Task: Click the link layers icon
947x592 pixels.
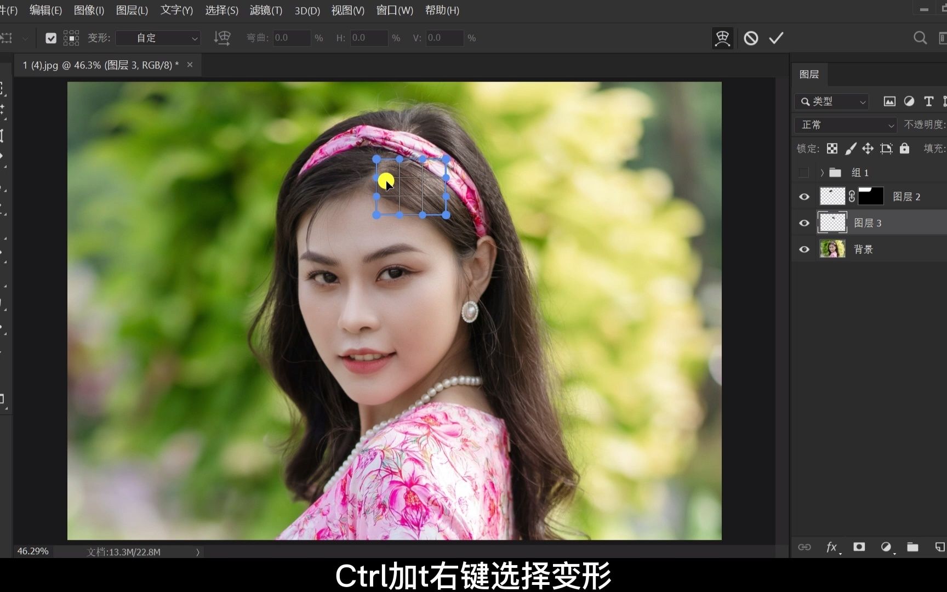Action: coord(805,547)
